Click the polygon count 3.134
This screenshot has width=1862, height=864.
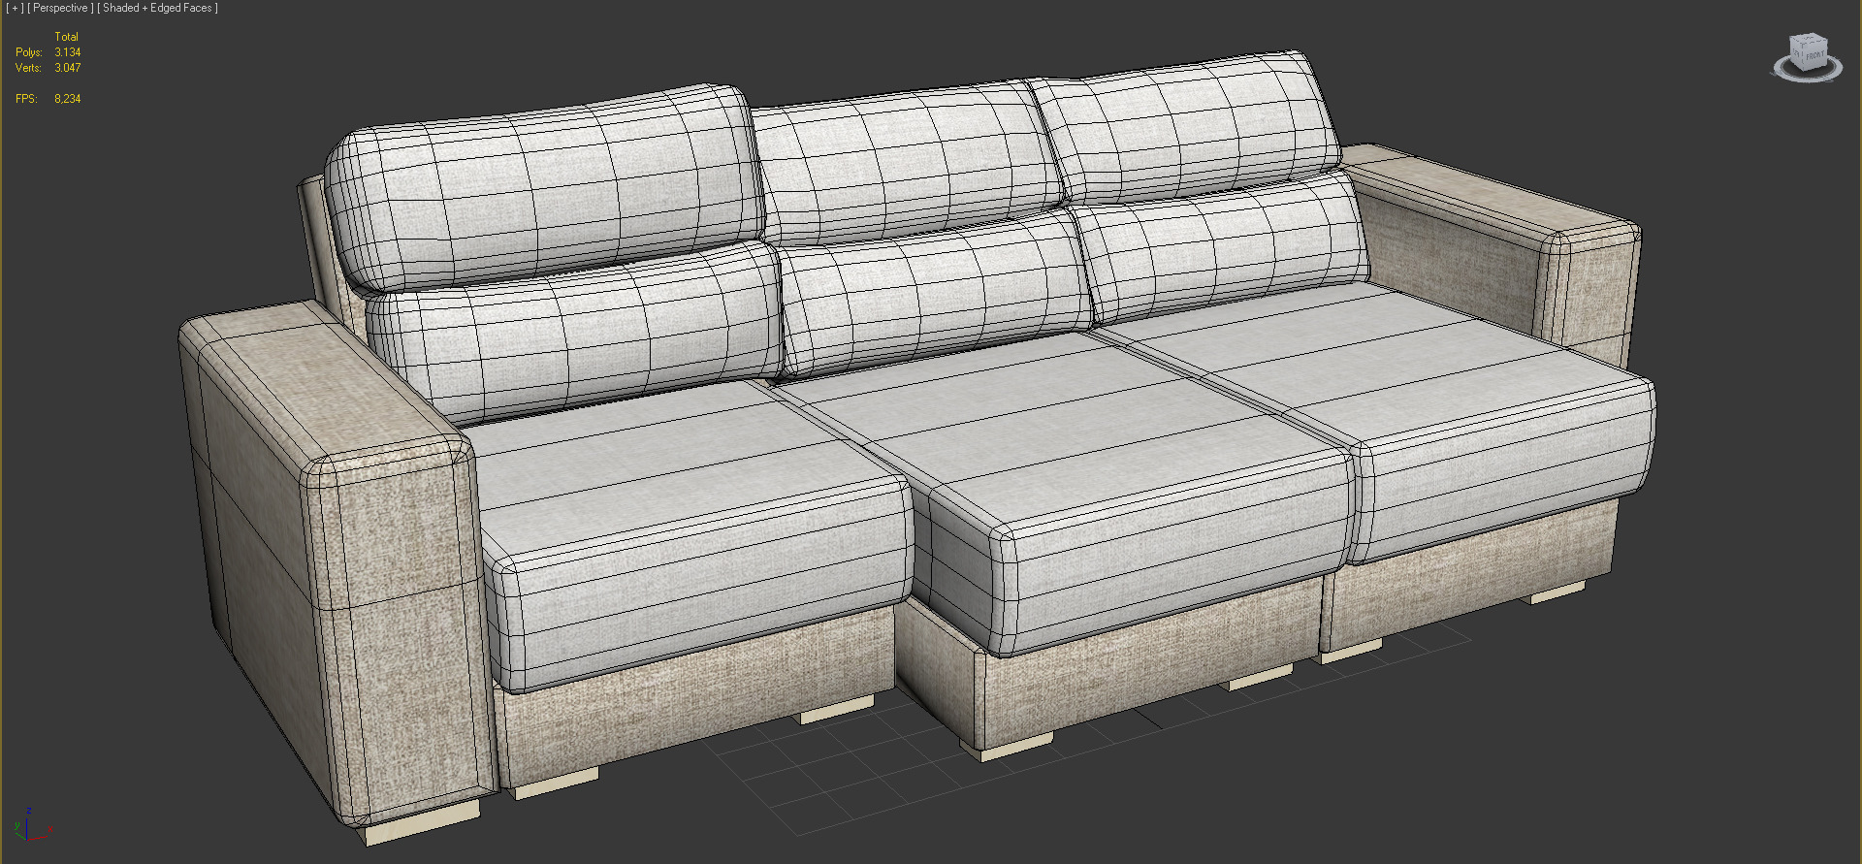68,52
